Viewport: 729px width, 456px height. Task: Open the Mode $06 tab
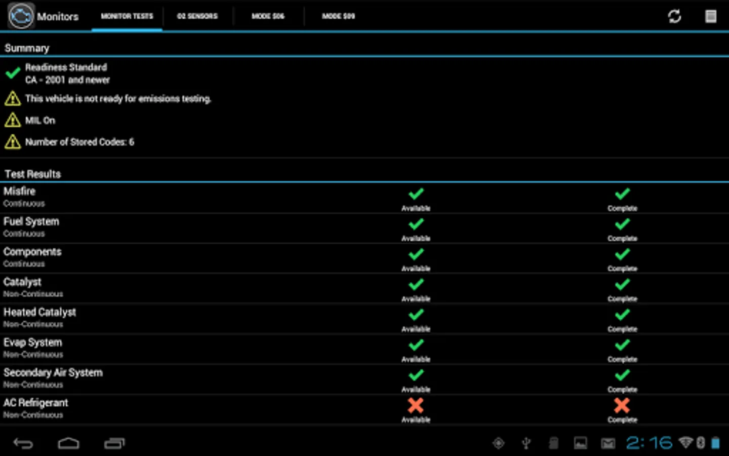coord(268,16)
